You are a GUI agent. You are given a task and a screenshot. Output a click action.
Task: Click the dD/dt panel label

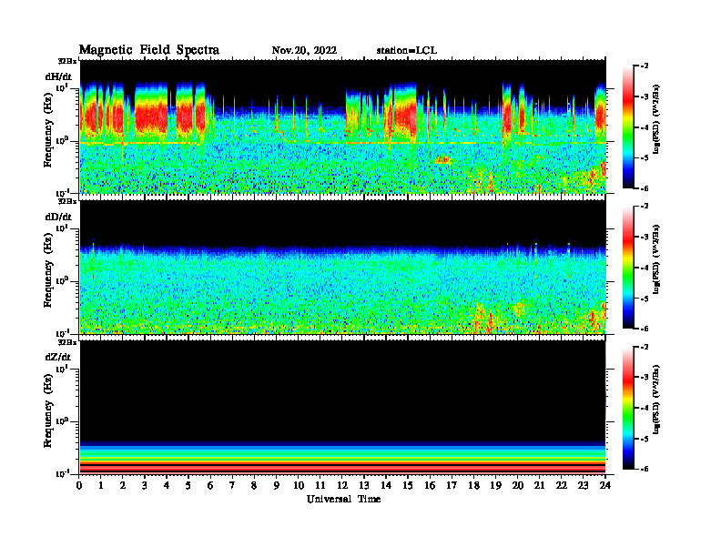58,217
